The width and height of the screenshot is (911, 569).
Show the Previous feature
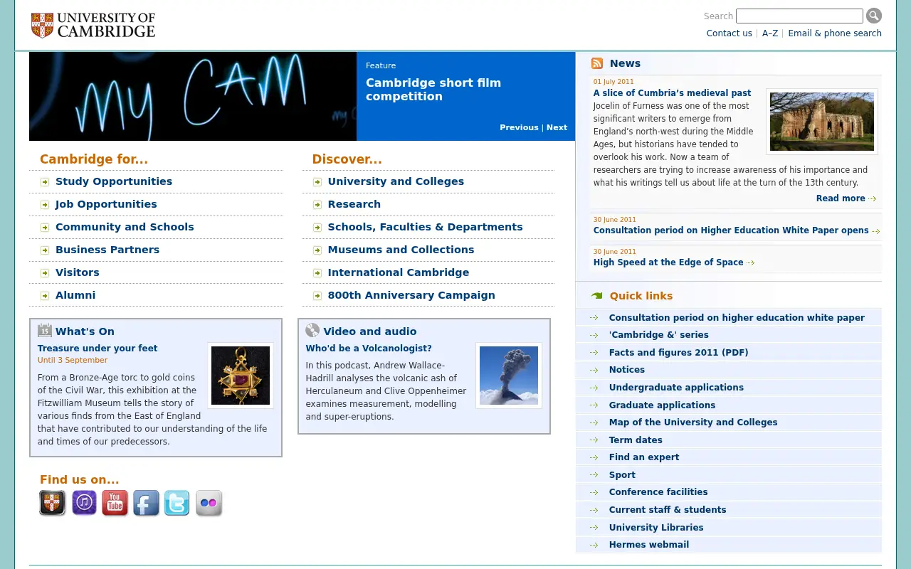click(x=519, y=127)
